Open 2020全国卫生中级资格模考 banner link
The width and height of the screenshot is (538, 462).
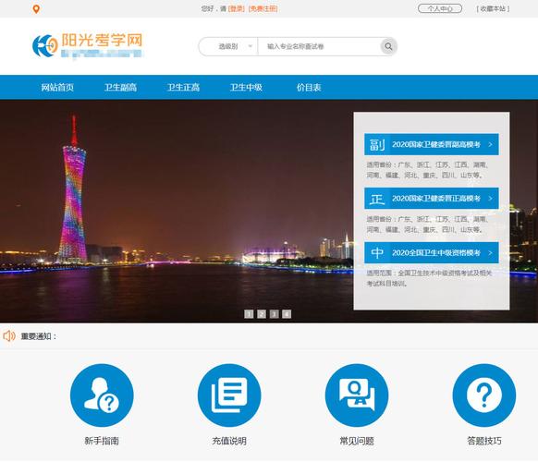[432, 253]
